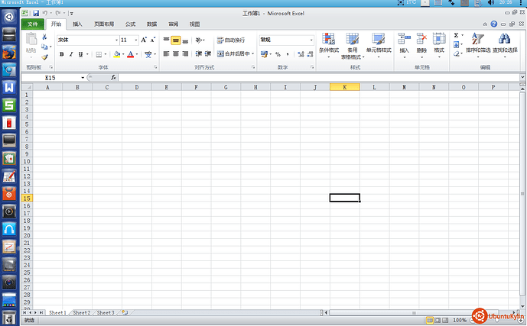Screen dimensions: 527x326
Task: Click the font color red A swatch
Action: pyautogui.click(x=130, y=54)
